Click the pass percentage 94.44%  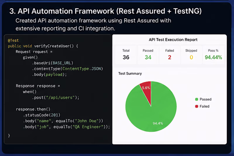coord(214,57)
